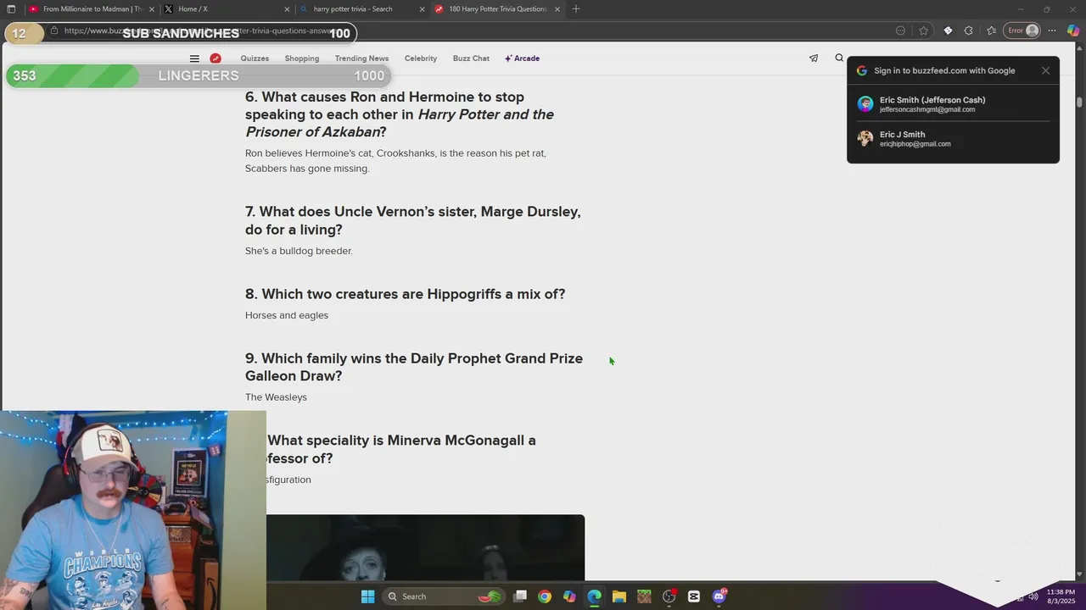Click the answer "She's a bulldog breeder."

[299, 251]
